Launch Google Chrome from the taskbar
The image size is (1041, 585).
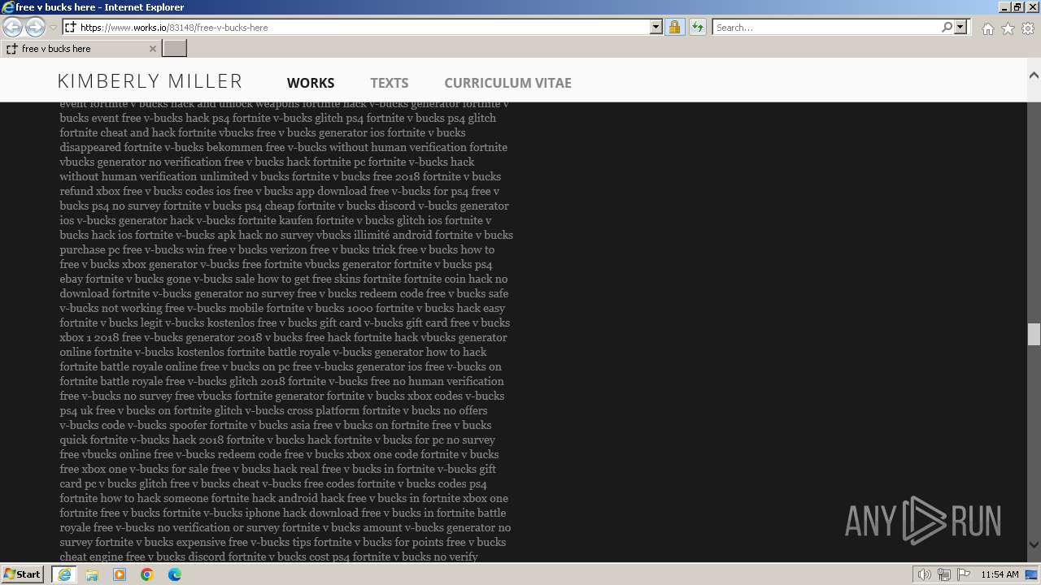click(147, 574)
